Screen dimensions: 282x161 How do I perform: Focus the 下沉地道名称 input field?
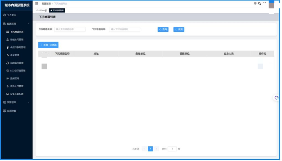(70, 29)
